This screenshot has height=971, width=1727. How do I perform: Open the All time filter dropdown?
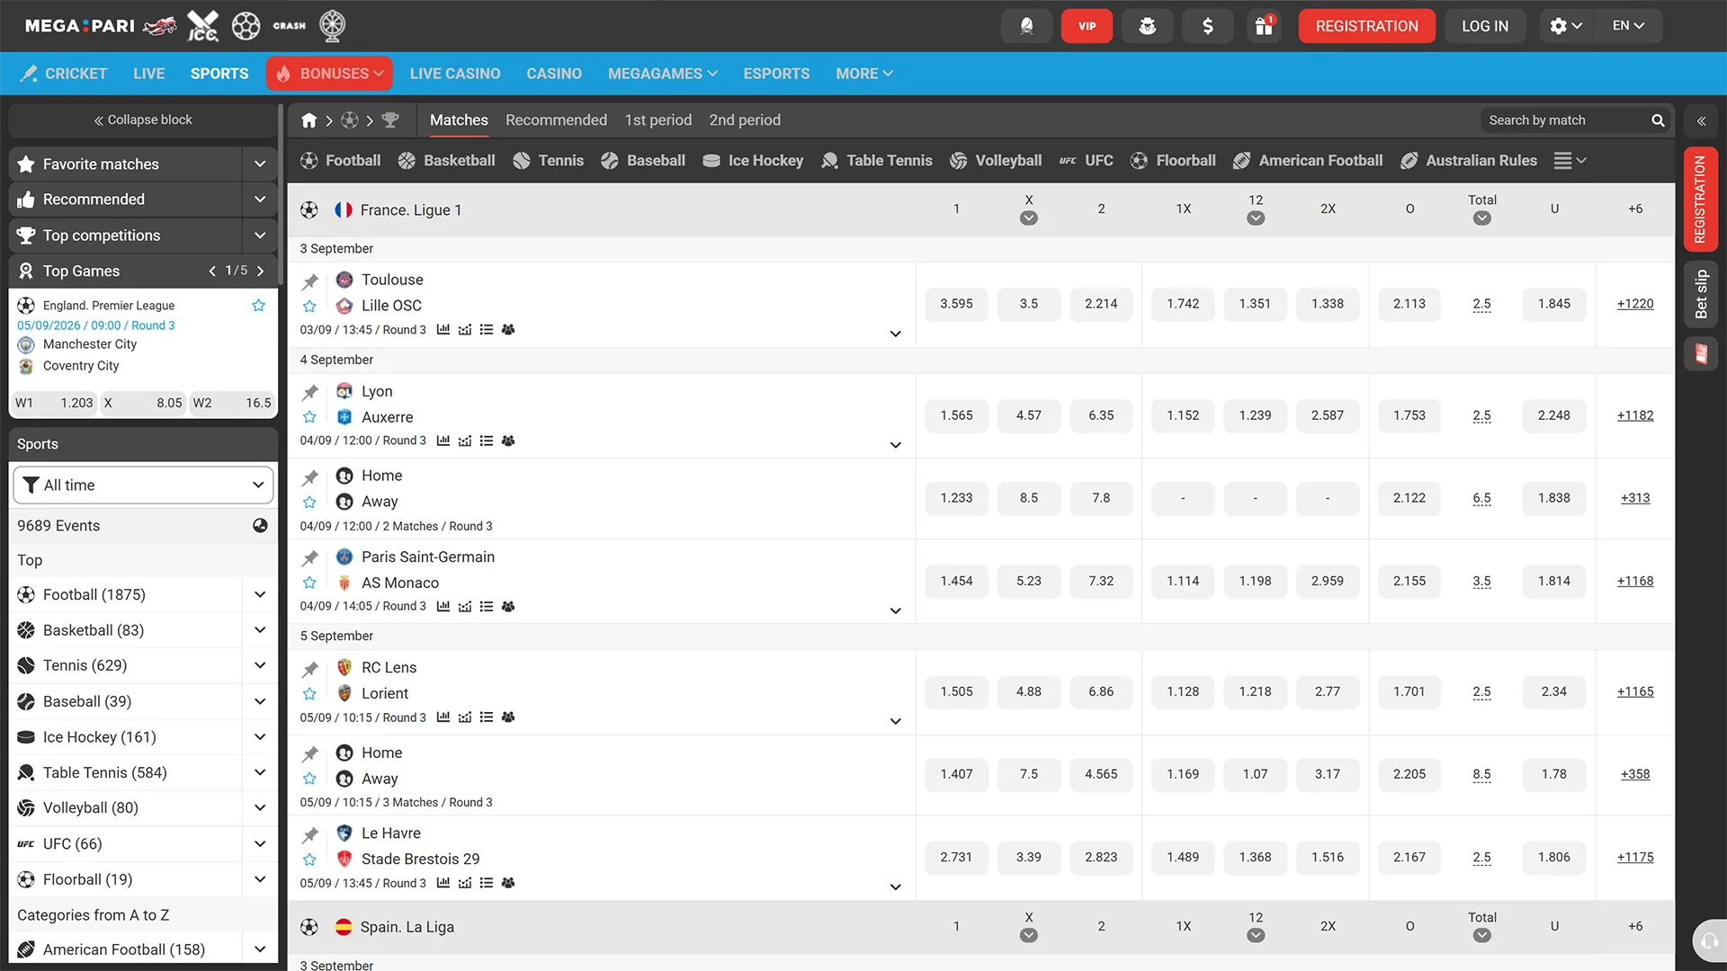point(144,485)
